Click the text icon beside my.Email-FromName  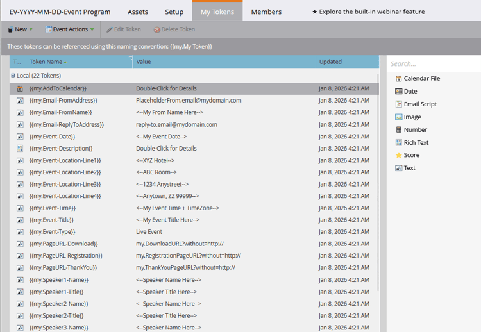coord(20,113)
